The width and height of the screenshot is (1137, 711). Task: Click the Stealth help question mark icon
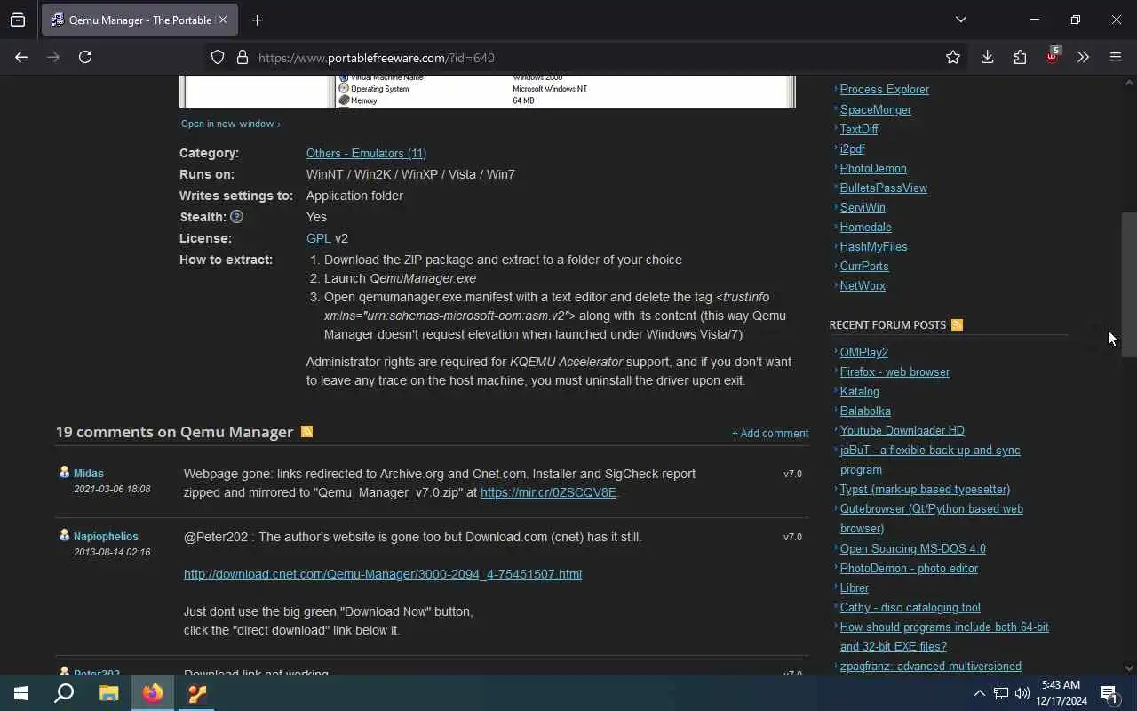236,217
